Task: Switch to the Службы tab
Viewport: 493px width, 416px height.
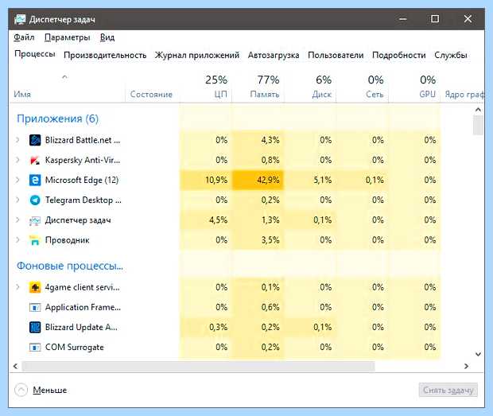Action: click(x=451, y=56)
